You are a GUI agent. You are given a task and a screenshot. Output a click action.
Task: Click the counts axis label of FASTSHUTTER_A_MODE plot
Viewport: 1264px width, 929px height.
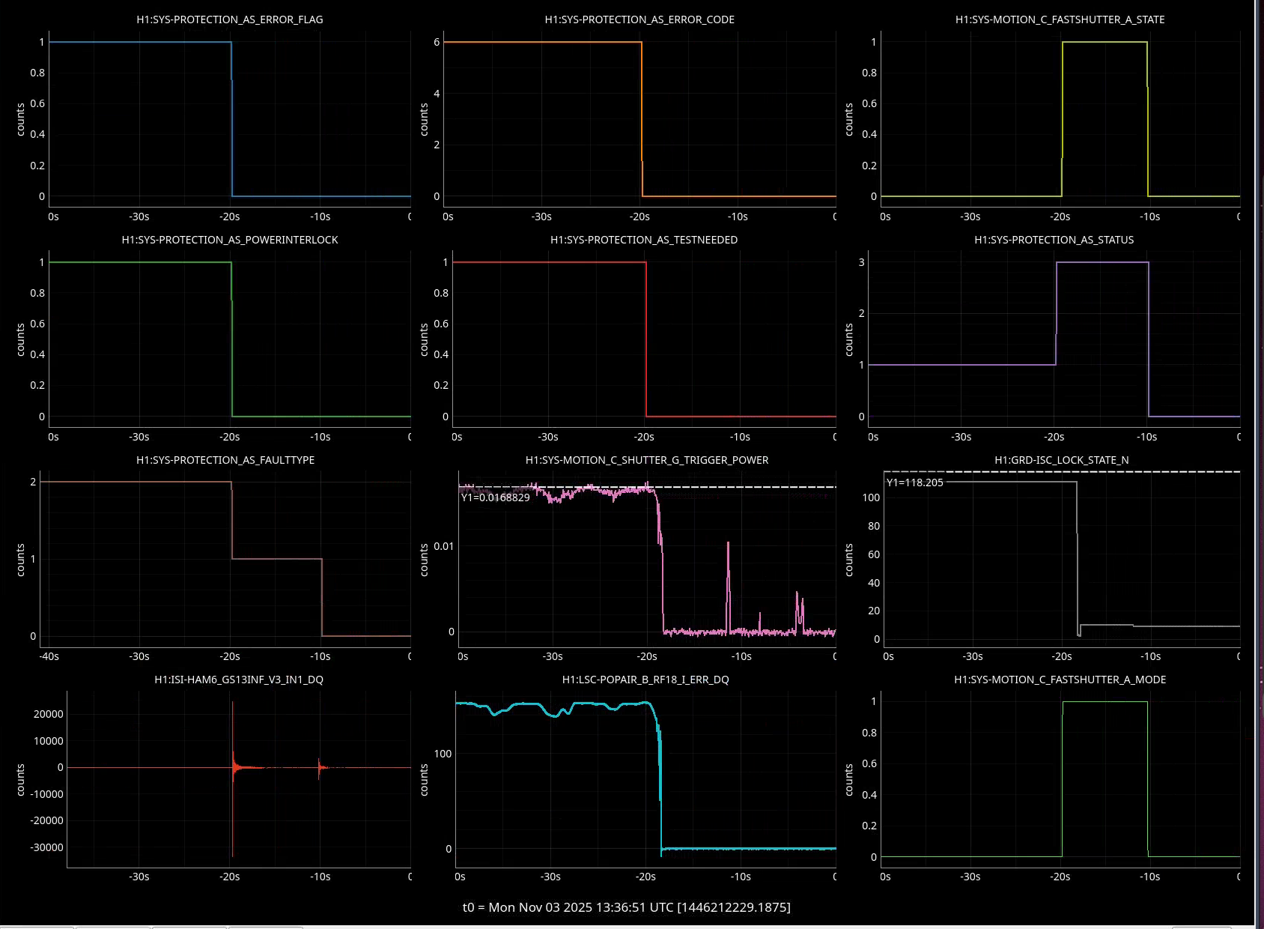click(848, 779)
